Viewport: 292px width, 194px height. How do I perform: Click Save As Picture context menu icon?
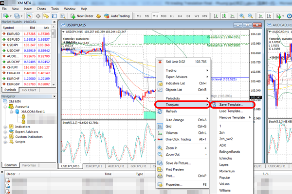tap(160, 163)
